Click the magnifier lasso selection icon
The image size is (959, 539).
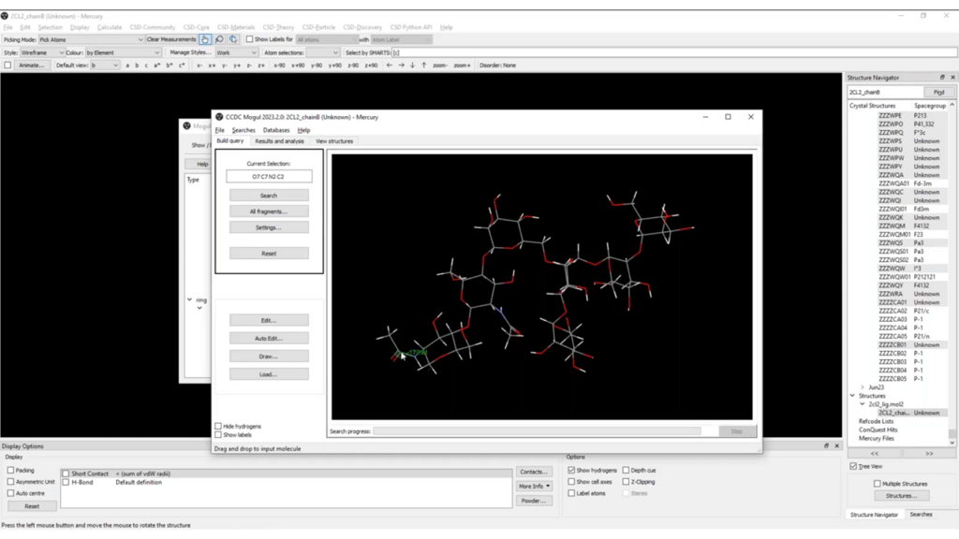pyautogui.click(x=219, y=39)
